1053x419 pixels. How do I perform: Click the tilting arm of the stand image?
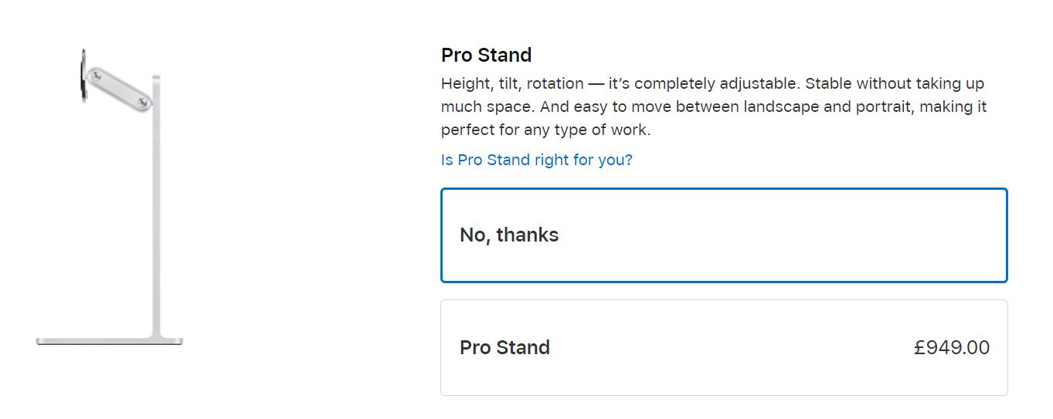pos(118,89)
